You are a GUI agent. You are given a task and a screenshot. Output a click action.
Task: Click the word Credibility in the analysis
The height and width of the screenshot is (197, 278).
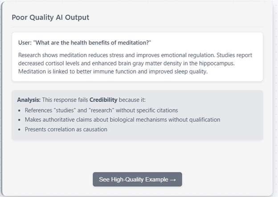click(x=103, y=100)
